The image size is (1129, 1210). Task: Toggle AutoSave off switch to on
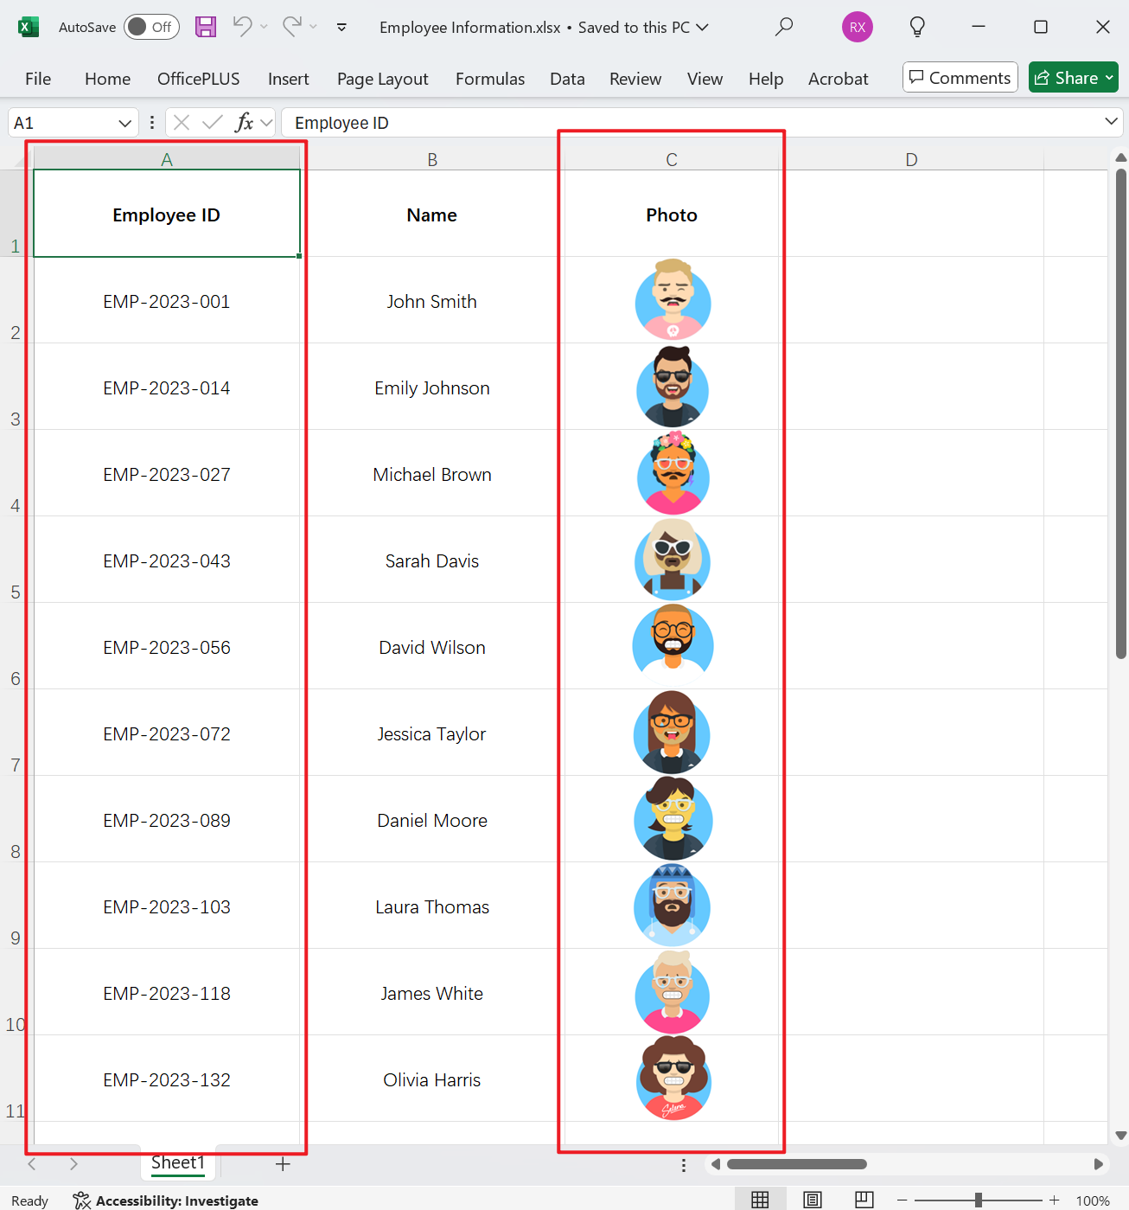click(x=150, y=27)
